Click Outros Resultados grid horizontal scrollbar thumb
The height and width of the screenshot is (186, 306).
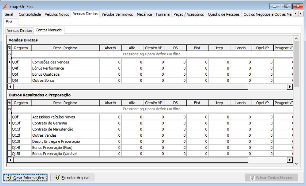click(130, 160)
